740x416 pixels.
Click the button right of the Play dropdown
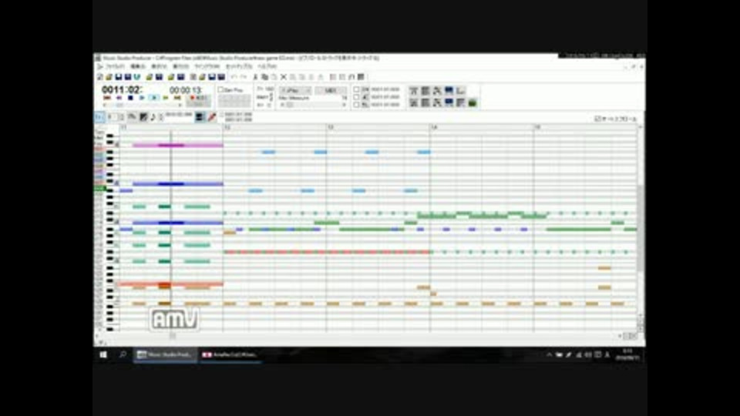click(x=331, y=90)
